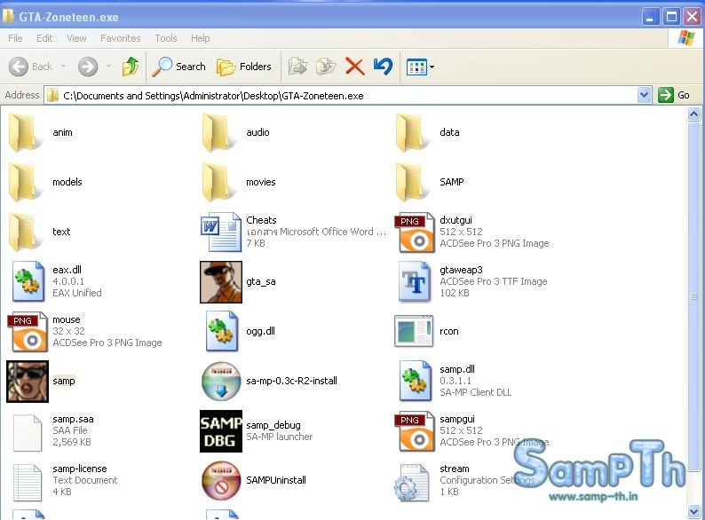Open the File menu
This screenshot has width=705, height=520.
(15, 38)
